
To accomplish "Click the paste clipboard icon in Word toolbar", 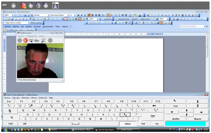I will tap(45, 19).
